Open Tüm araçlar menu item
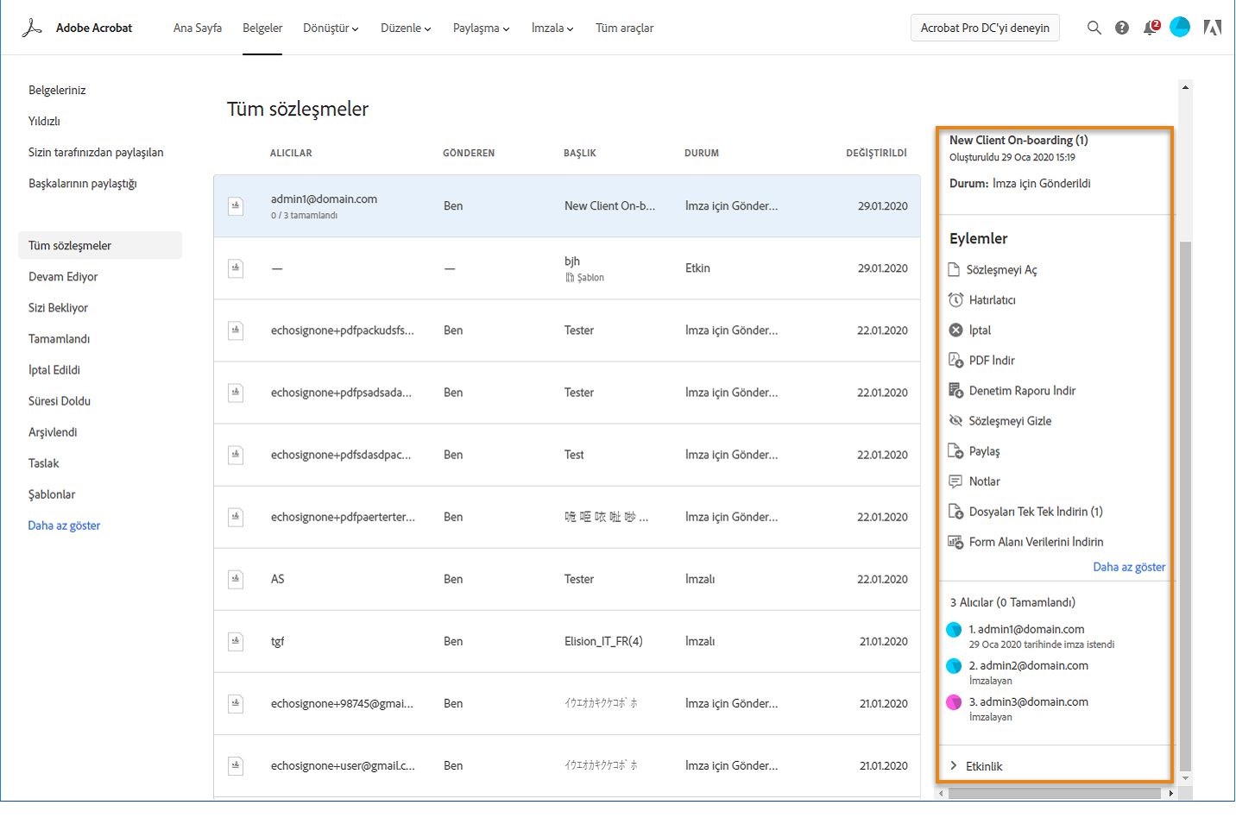The width and height of the screenshot is (1236, 824). 624,28
